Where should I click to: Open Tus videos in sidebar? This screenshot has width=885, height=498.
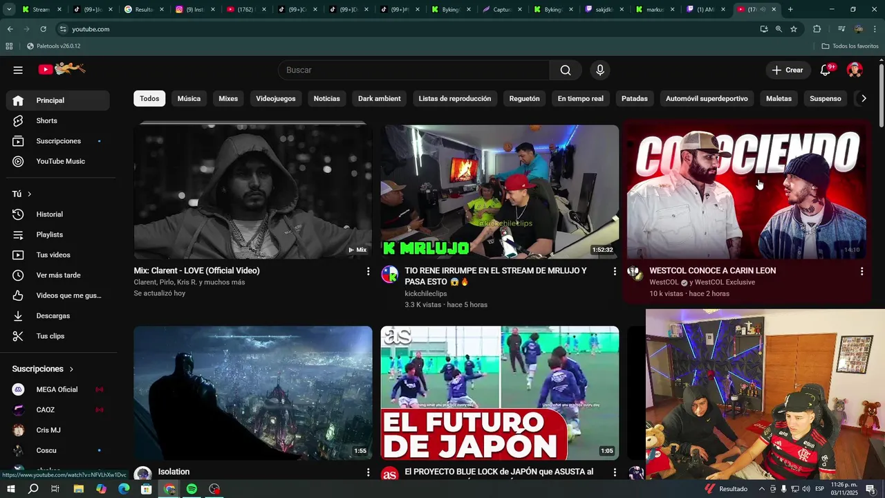tap(58, 255)
